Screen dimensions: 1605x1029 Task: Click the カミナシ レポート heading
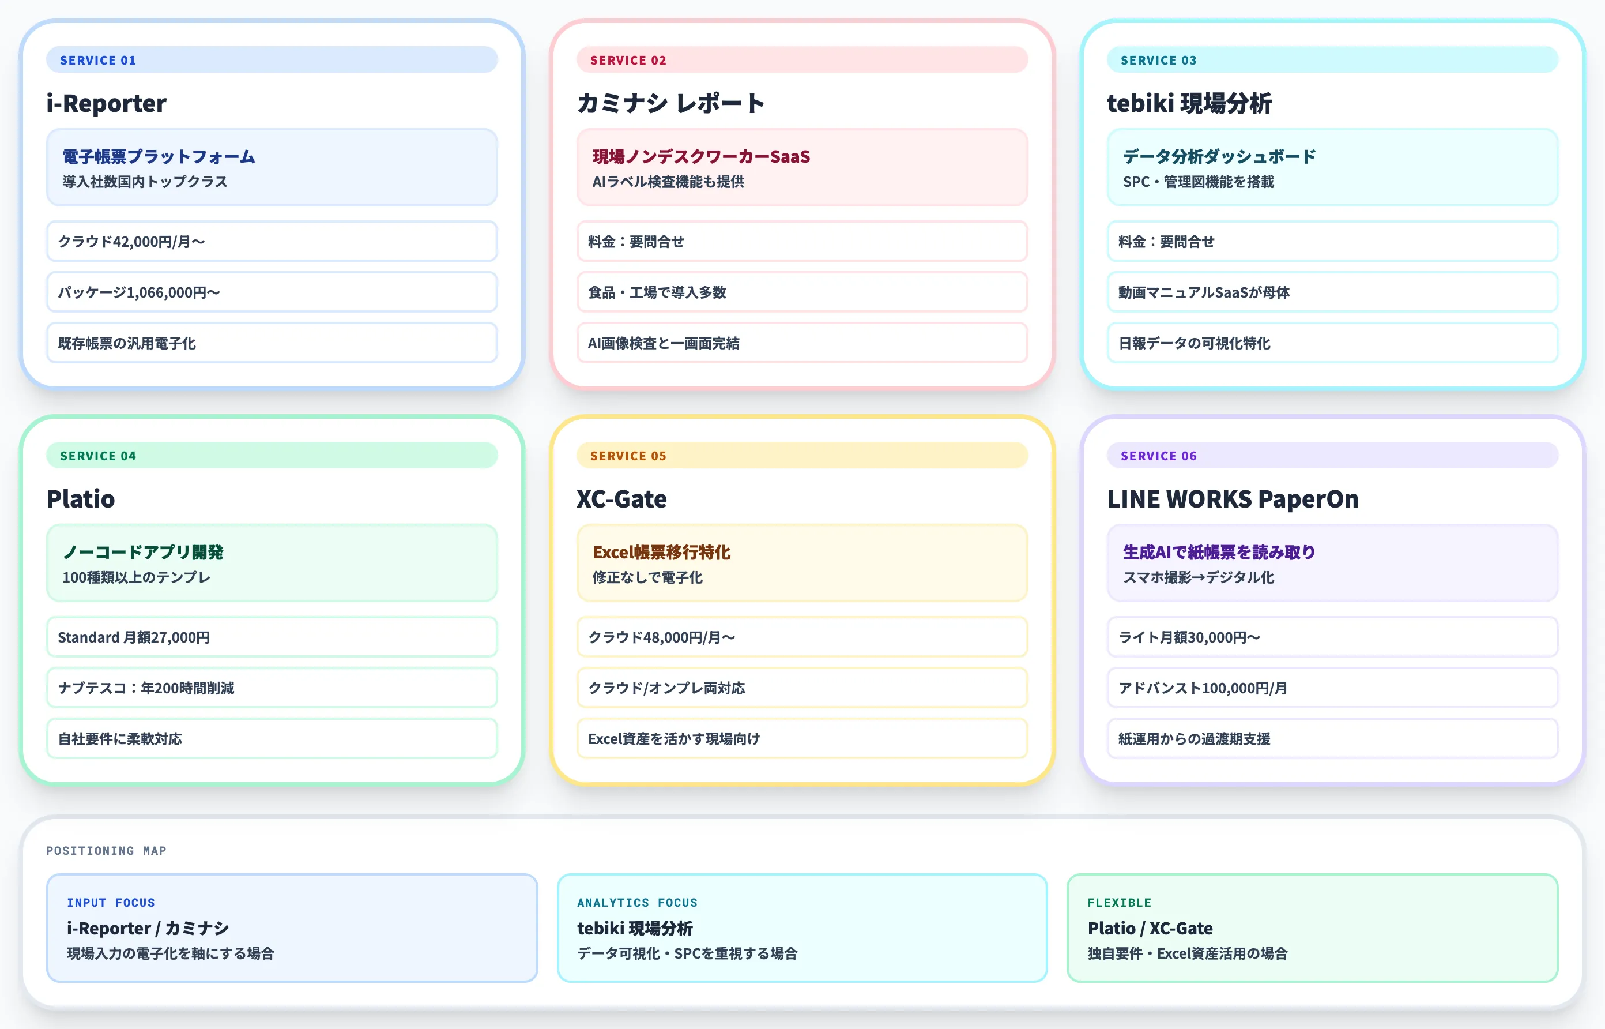(x=670, y=104)
